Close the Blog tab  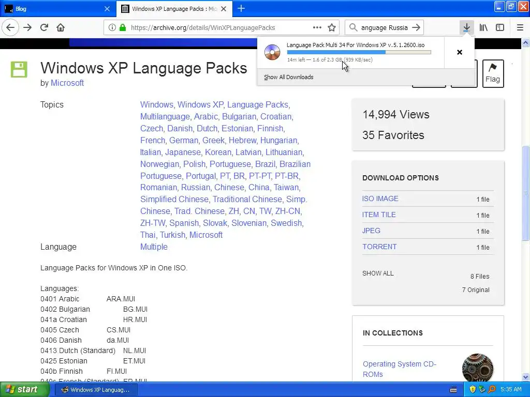[x=107, y=9]
